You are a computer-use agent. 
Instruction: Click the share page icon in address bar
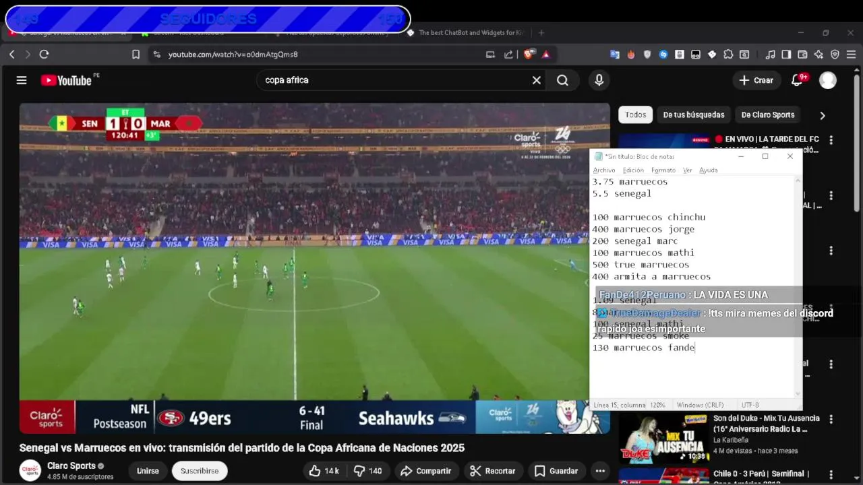508,55
